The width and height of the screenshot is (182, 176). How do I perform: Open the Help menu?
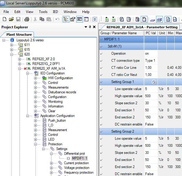click(86, 12)
